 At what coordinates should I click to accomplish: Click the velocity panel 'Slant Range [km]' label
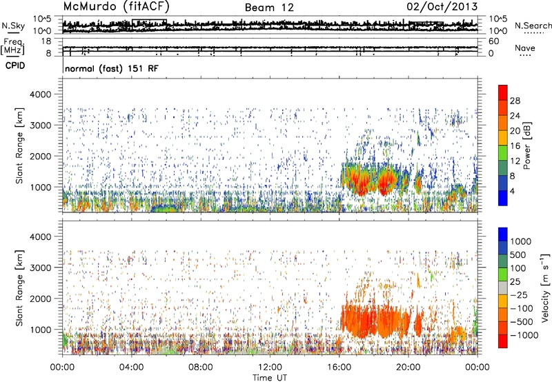coord(19,288)
